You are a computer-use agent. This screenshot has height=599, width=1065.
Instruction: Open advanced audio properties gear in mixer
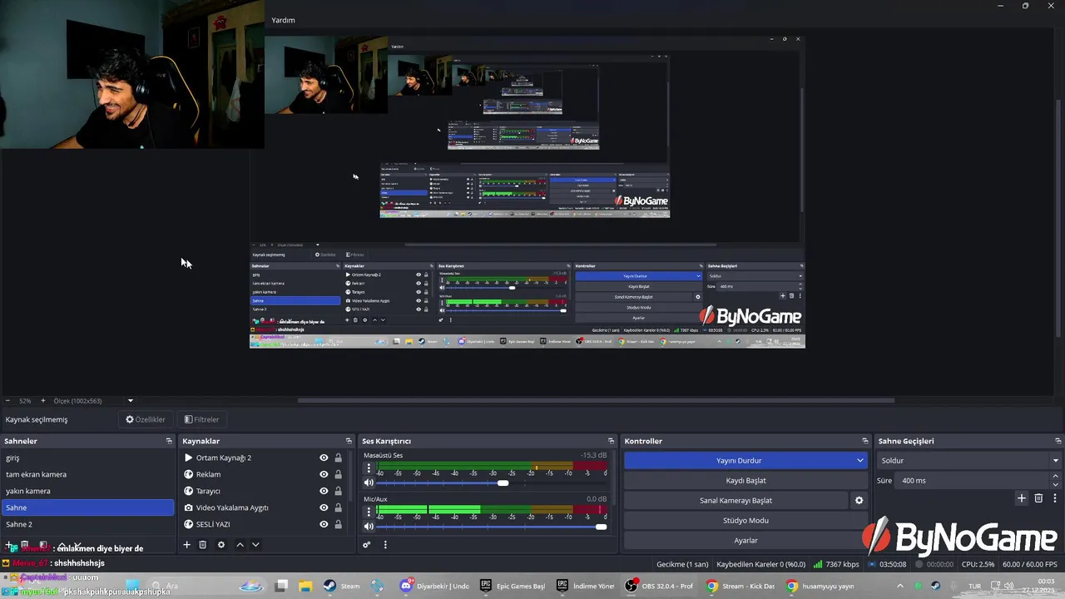pos(366,545)
